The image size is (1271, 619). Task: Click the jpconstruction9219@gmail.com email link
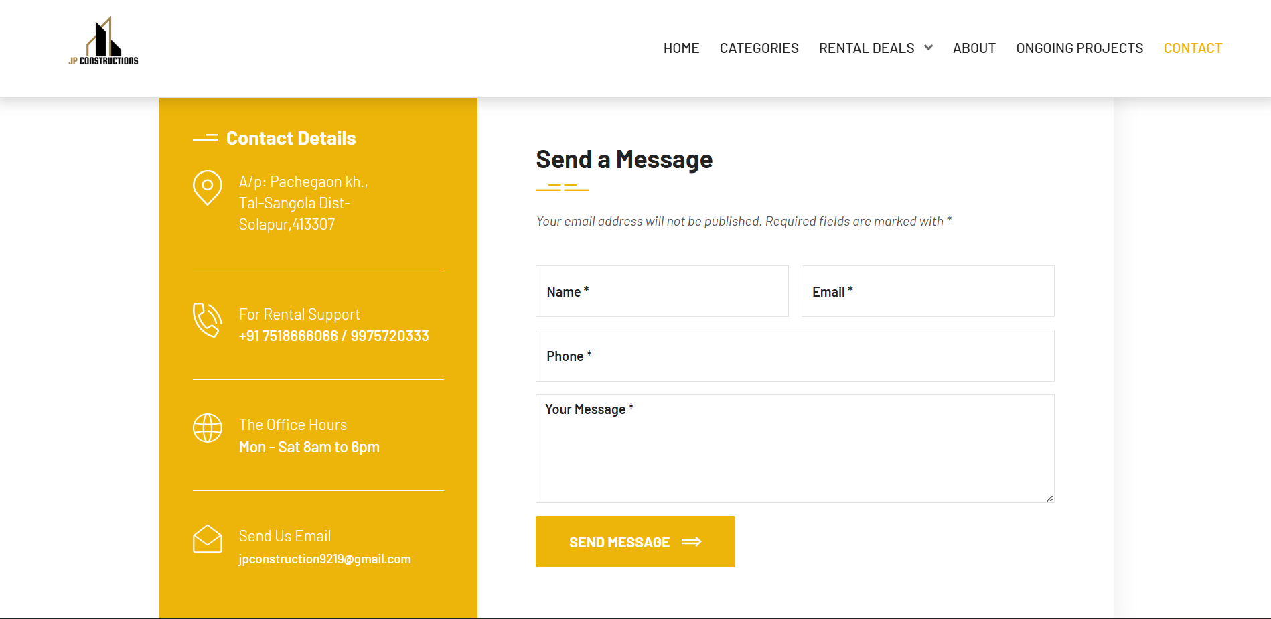(x=325, y=559)
